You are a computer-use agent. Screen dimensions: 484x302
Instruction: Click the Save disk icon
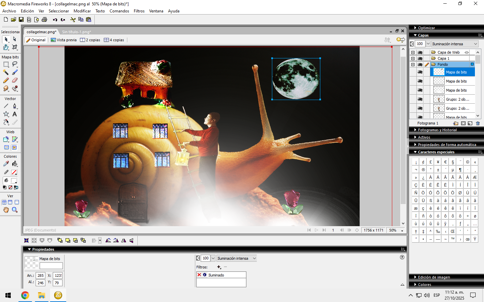[x=21, y=20]
